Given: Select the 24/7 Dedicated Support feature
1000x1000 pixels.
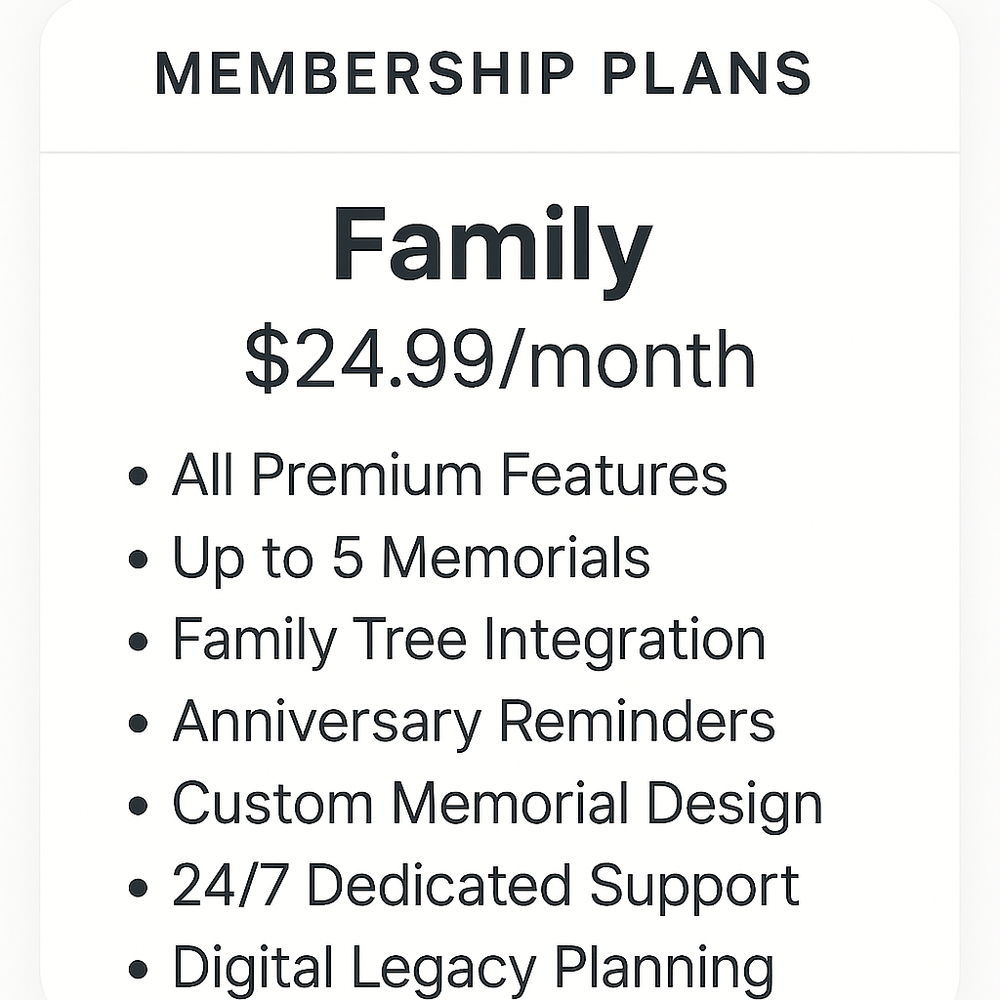Looking at the screenshot, I should coord(485,886).
